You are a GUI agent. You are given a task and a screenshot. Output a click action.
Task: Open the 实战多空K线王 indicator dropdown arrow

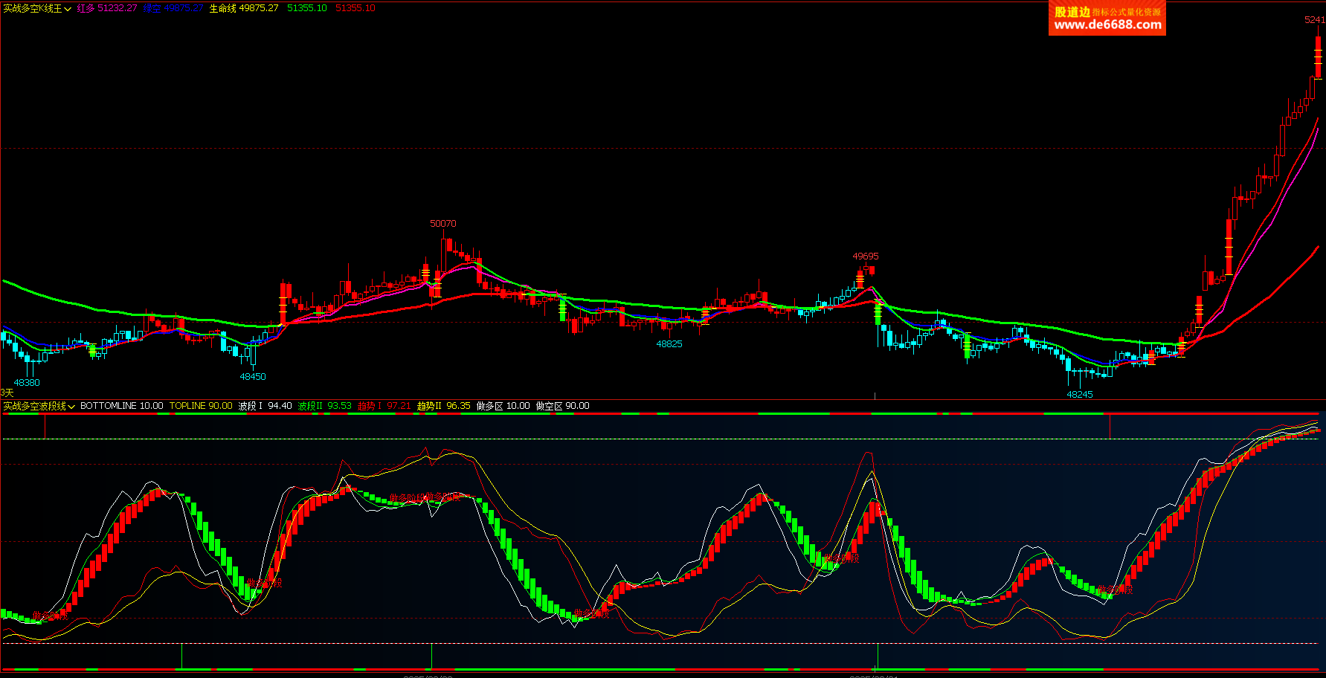[x=68, y=9]
